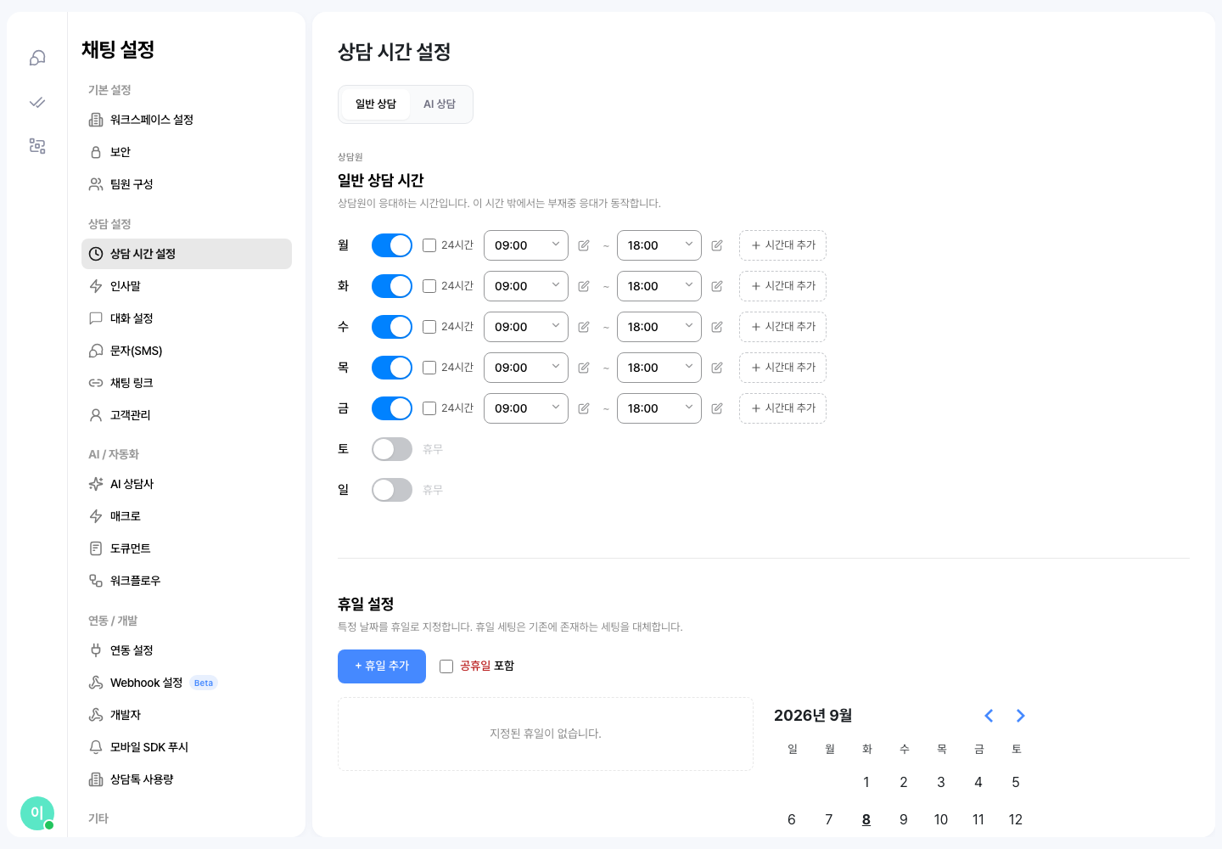
Task: Click the link icon for 채팅 링크
Action: pos(96,383)
